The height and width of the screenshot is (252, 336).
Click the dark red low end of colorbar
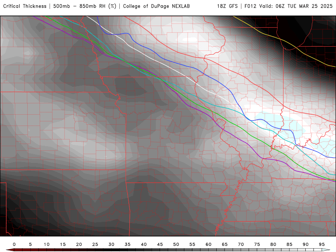pos(10,250)
